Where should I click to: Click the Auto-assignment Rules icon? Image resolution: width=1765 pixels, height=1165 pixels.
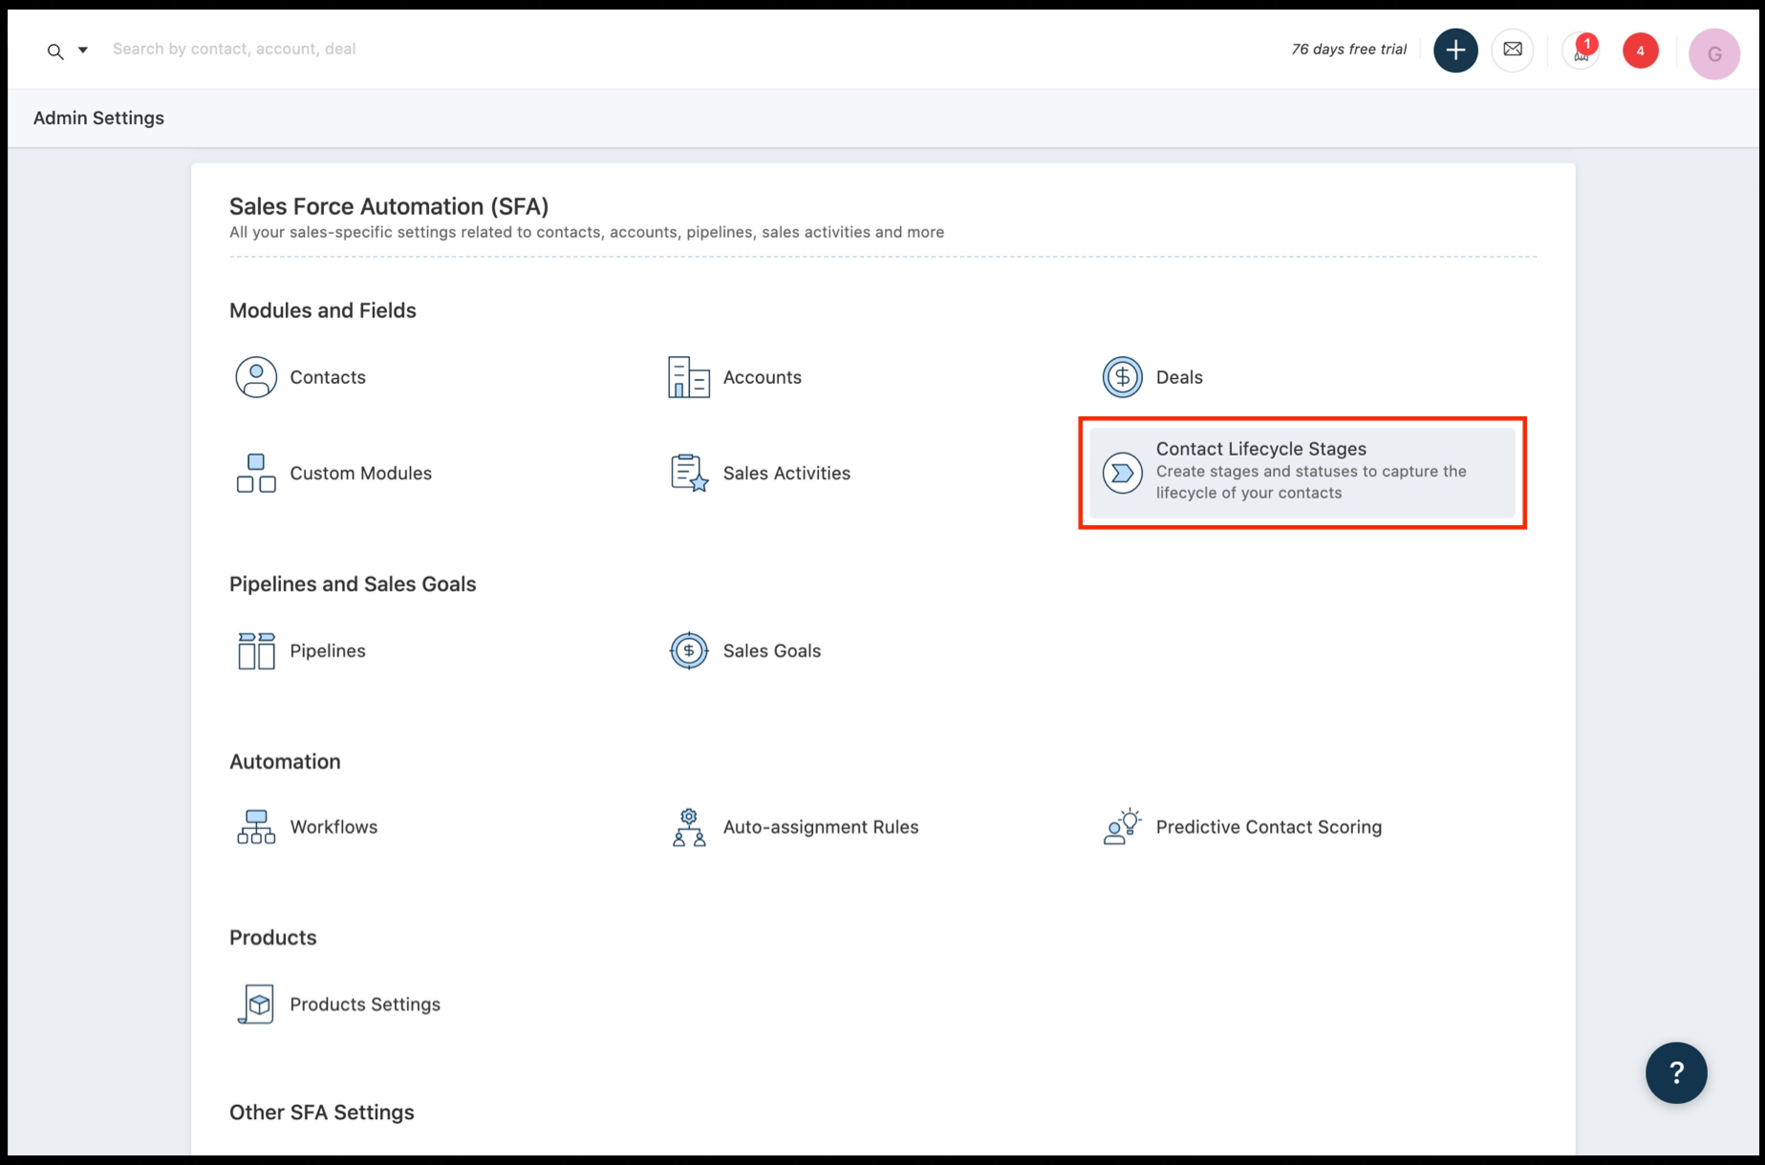tap(689, 827)
